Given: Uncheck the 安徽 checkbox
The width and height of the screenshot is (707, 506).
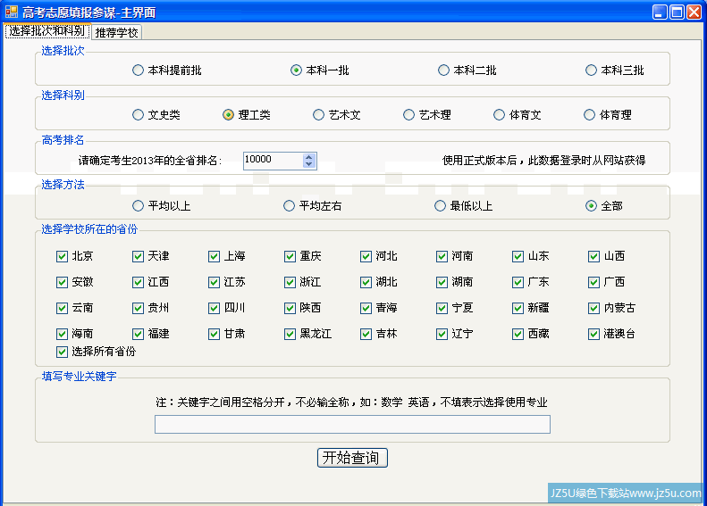Looking at the screenshot, I should tap(62, 282).
